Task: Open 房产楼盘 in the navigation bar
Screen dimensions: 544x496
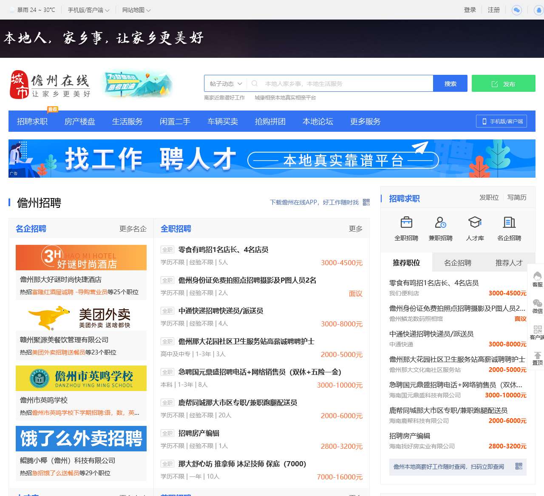Action: coord(80,122)
